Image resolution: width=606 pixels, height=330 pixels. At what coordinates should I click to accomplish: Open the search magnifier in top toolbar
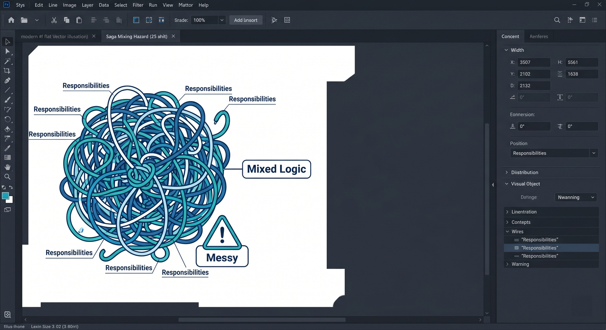point(557,20)
